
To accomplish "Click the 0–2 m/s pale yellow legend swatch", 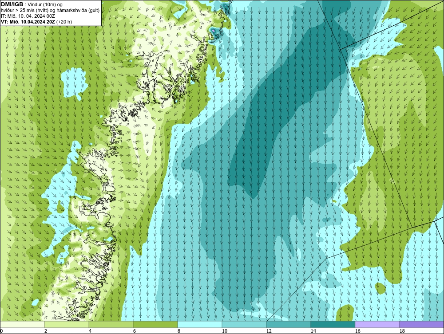I will 22,324.
